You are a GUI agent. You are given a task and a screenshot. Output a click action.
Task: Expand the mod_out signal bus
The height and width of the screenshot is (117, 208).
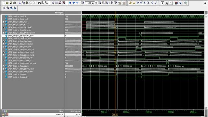click(x=4, y=47)
